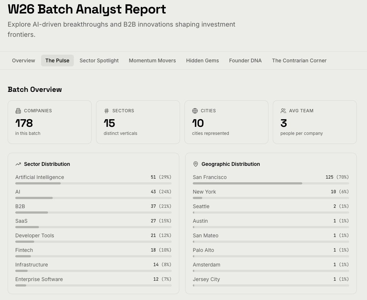Click the '10 (6%)' value
Image resolution: width=367 pixels, height=300 pixels.
coord(340,191)
